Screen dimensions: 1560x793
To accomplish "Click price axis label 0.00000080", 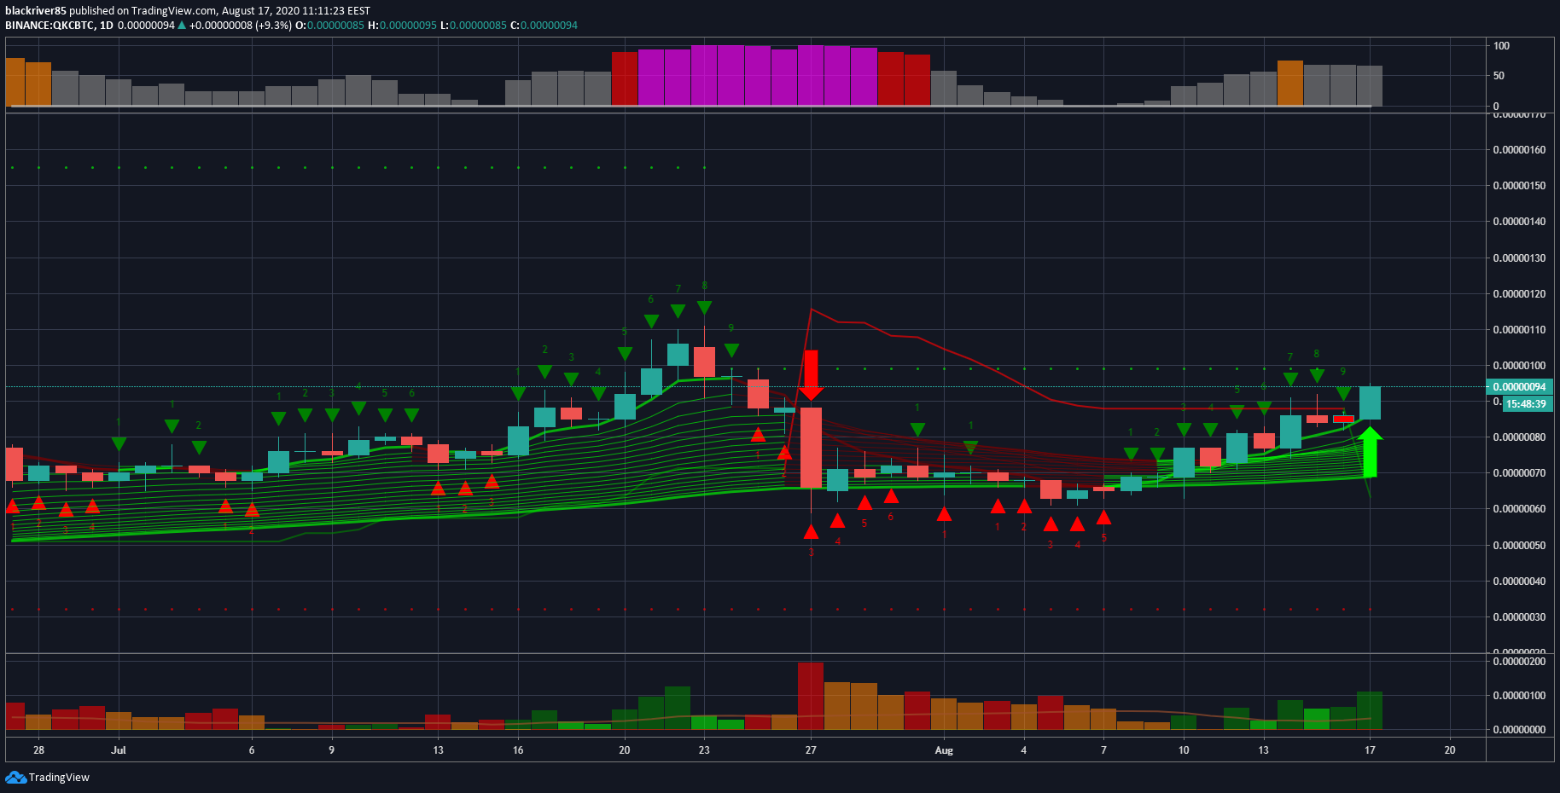I will coord(1519,437).
